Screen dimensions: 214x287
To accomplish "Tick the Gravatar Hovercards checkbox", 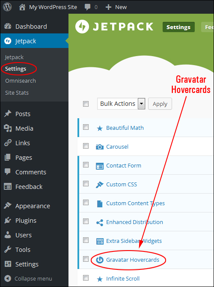I will pos(86,259).
